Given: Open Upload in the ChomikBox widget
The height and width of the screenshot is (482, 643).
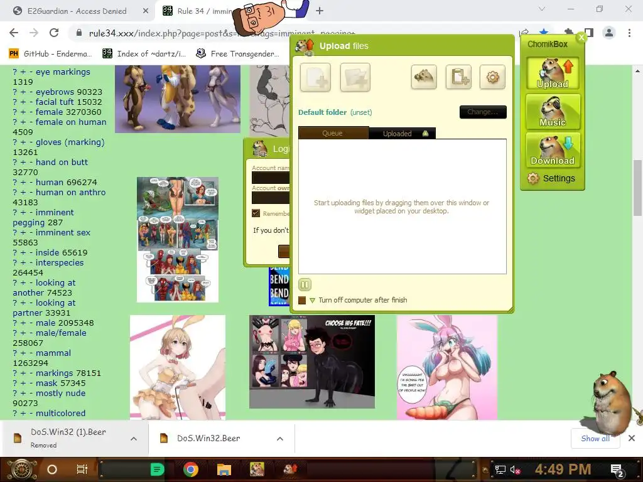Looking at the screenshot, I should click(553, 73).
